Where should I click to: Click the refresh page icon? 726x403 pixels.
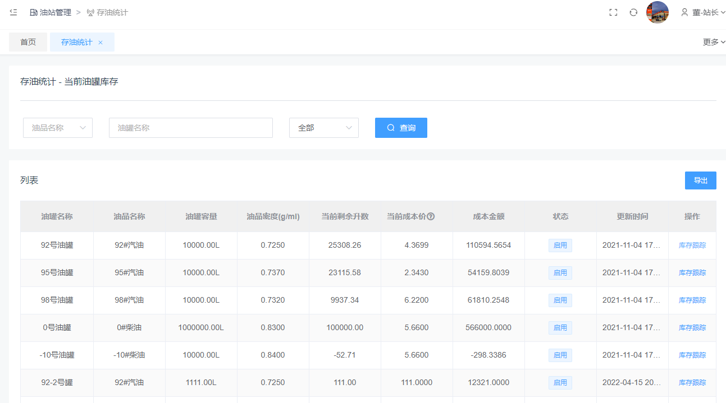(633, 12)
